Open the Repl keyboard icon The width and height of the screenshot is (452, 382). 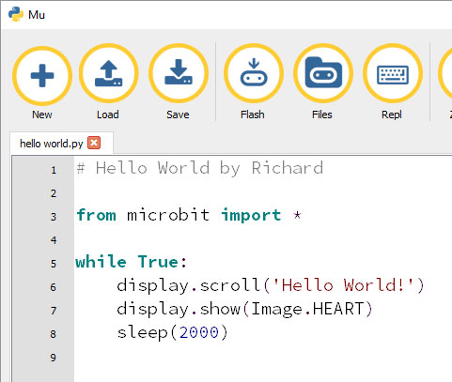tap(393, 74)
